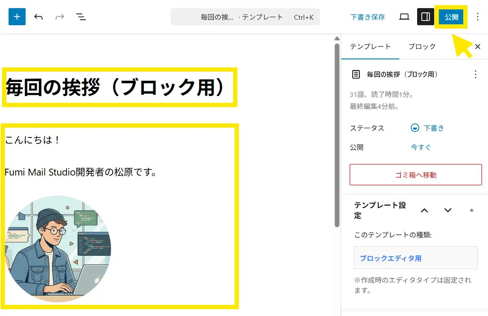This screenshot has width=488, height=316.
Task: Change the status from 下書き
Action: coord(427,128)
